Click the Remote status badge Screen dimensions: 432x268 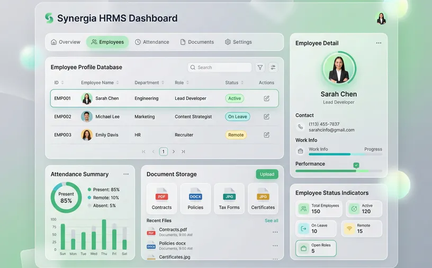[236, 135]
